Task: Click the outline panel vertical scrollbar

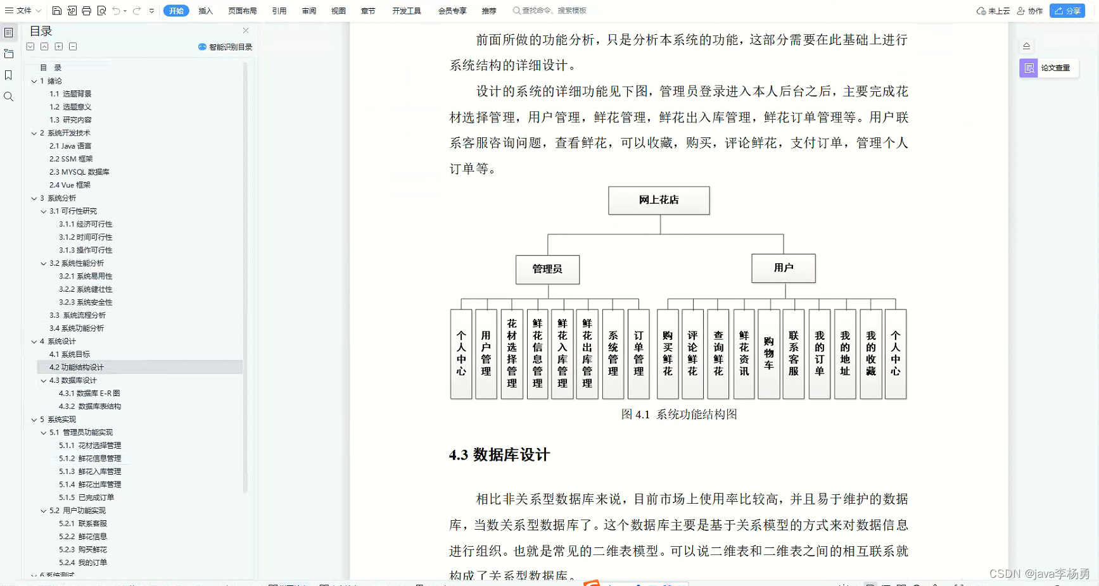Action: (245, 278)
